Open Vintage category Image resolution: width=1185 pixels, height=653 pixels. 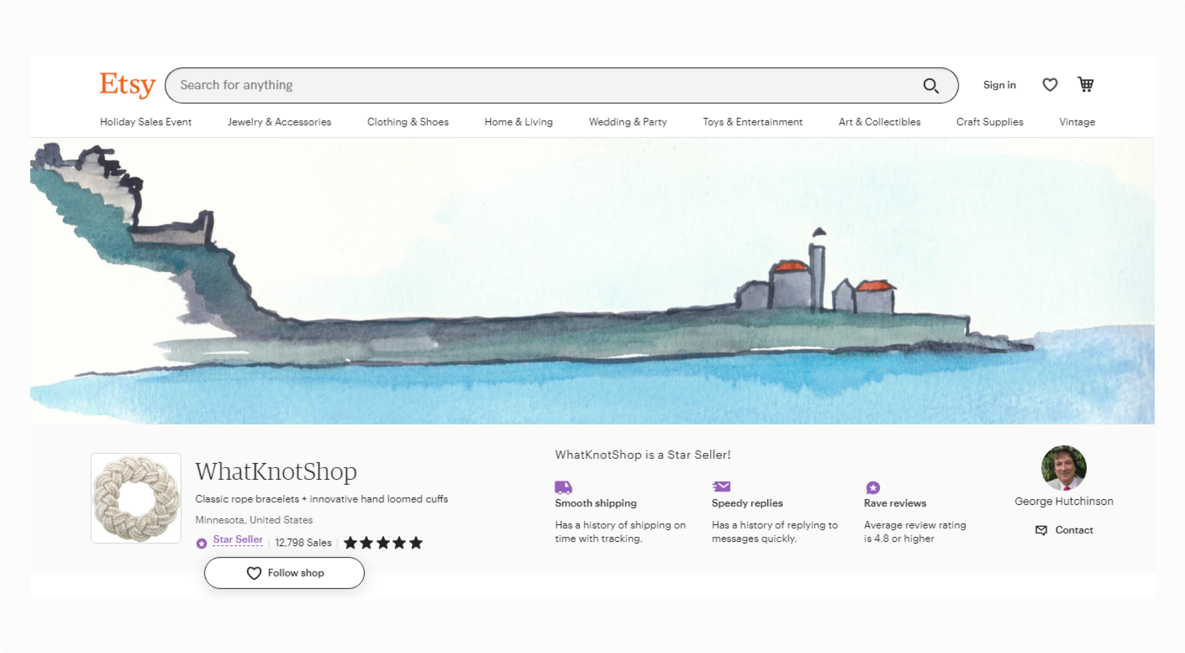[1077, 121]
